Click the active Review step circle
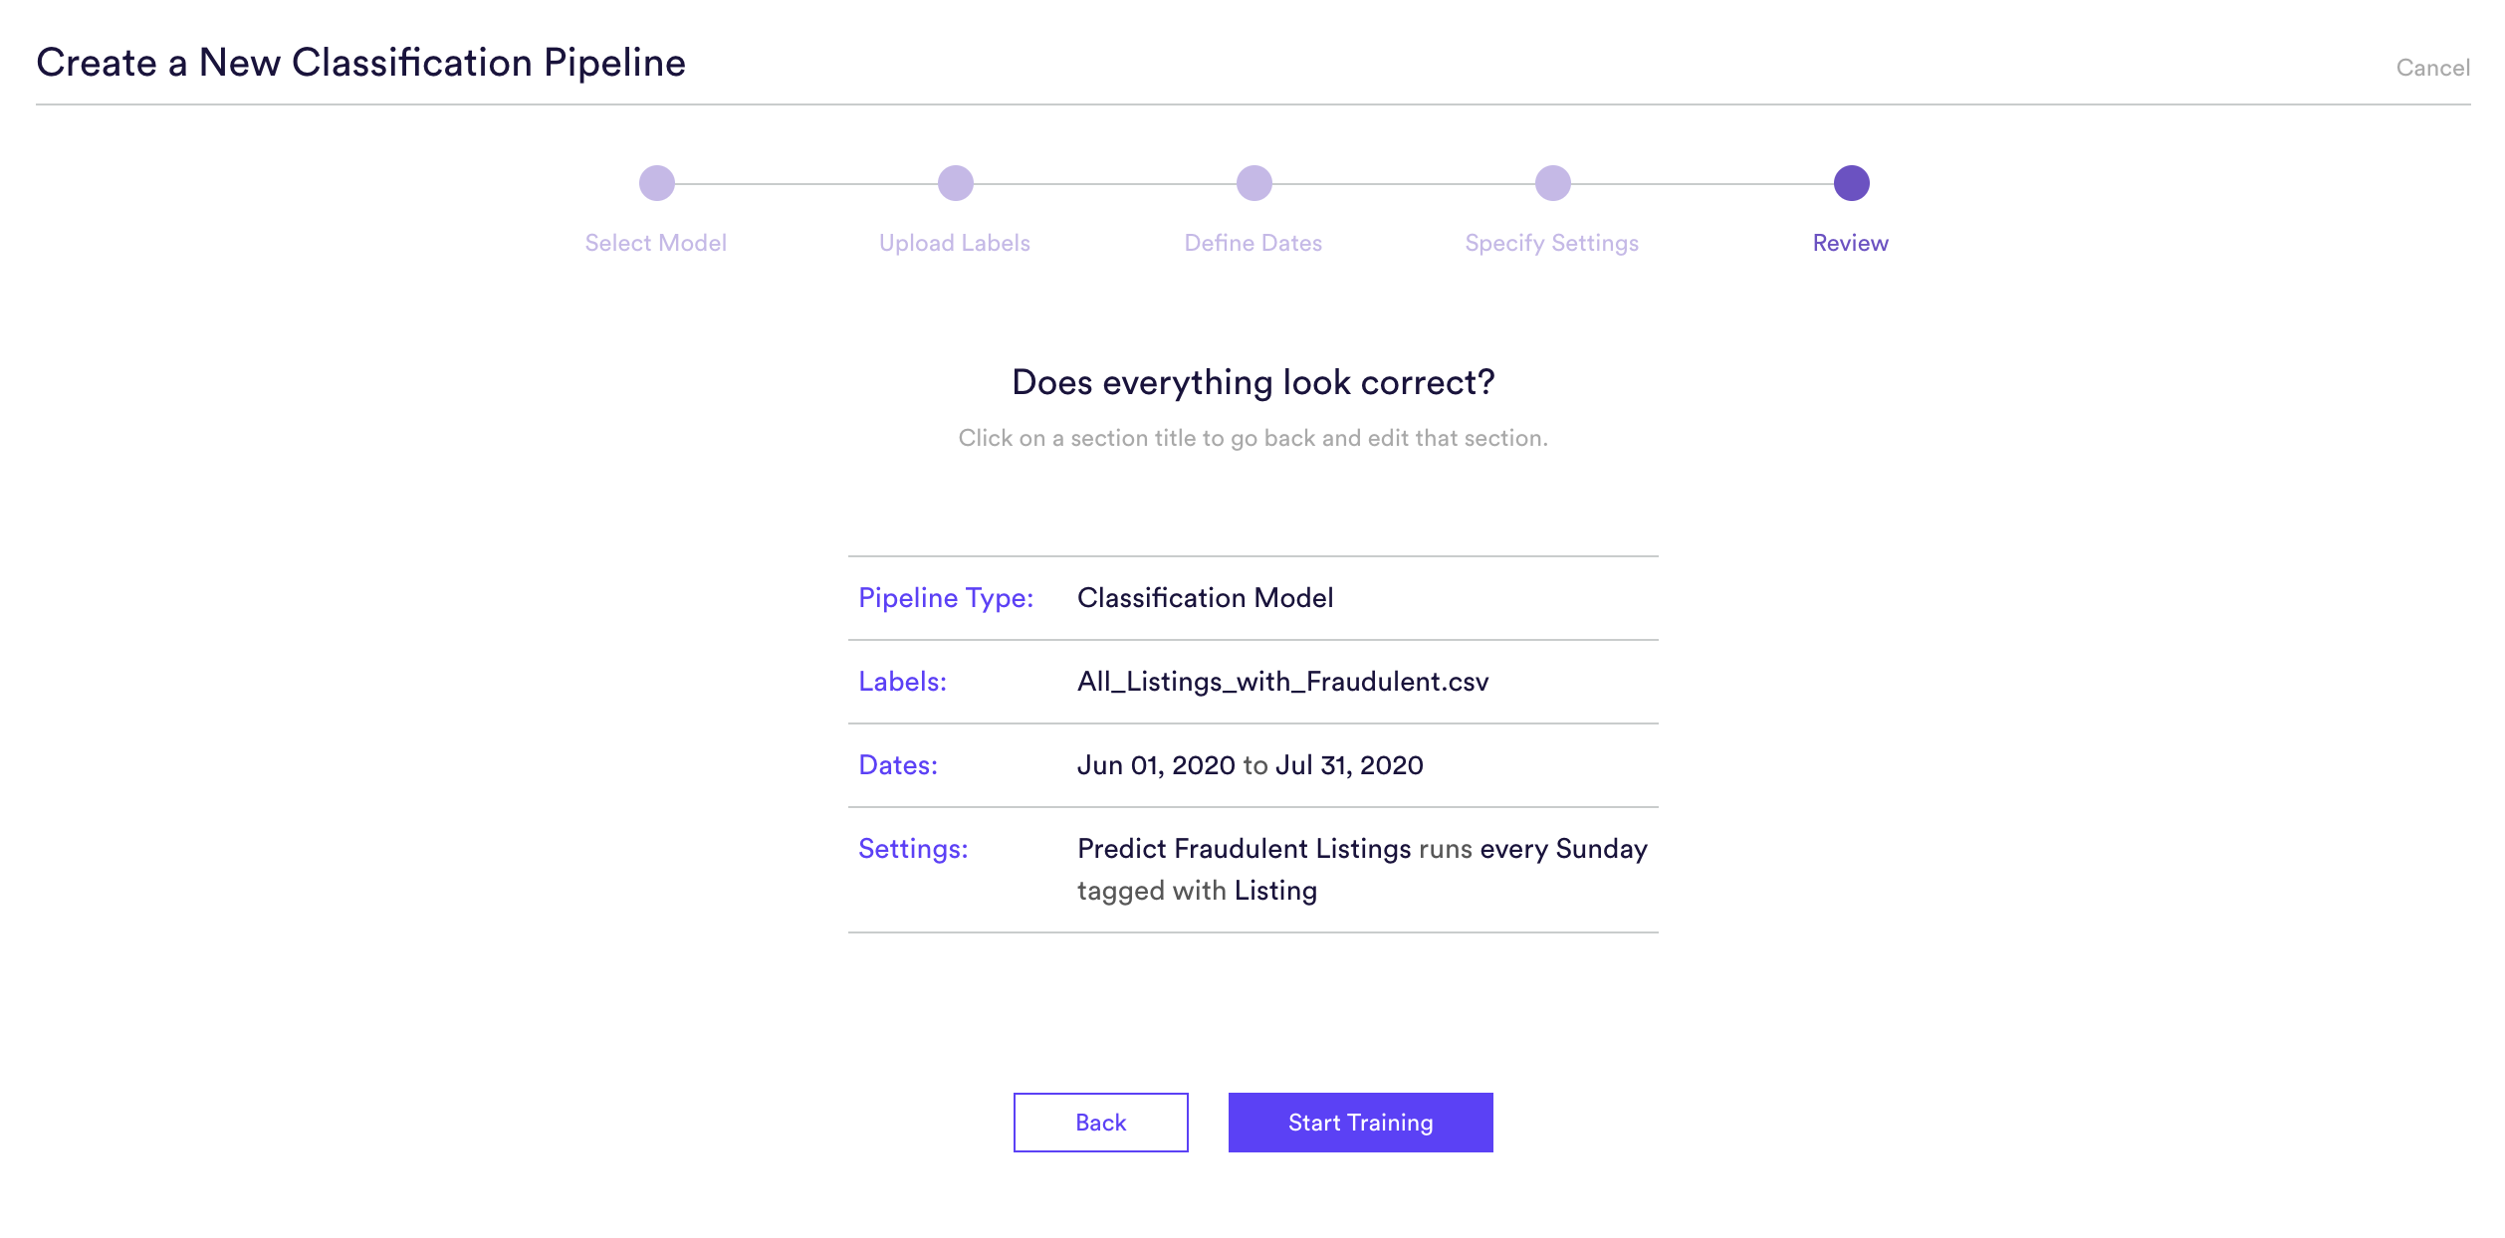The image size is (2505, 1238). tap(1851, 183)
